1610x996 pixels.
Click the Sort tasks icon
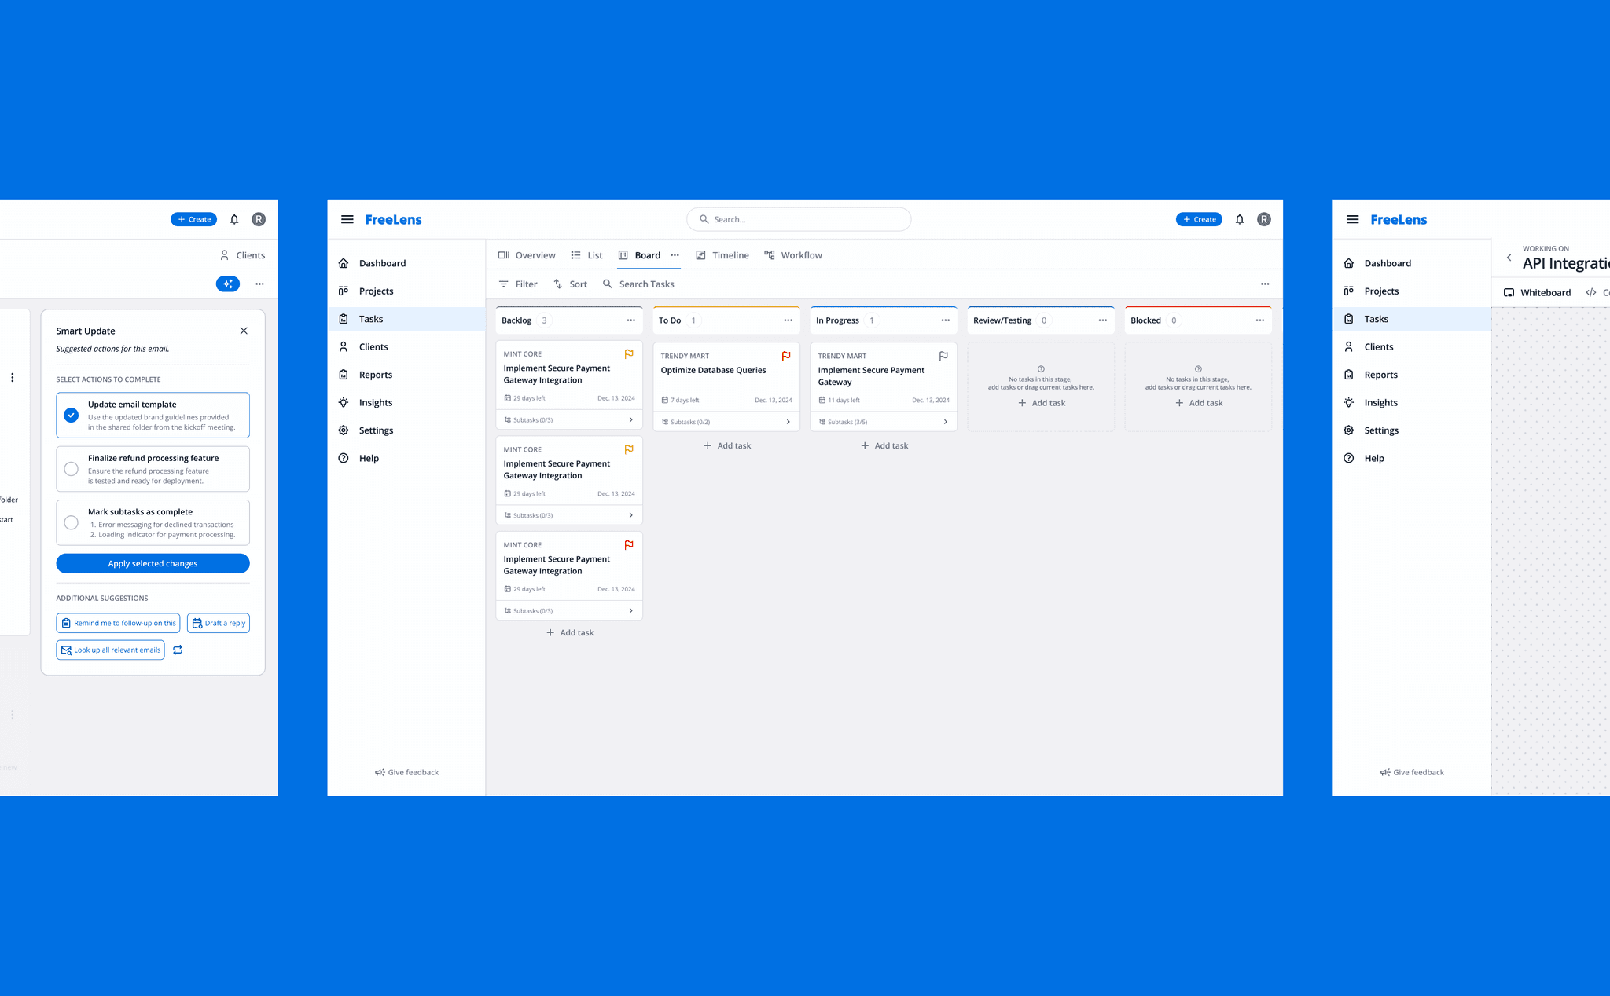(x=558, y=284)
